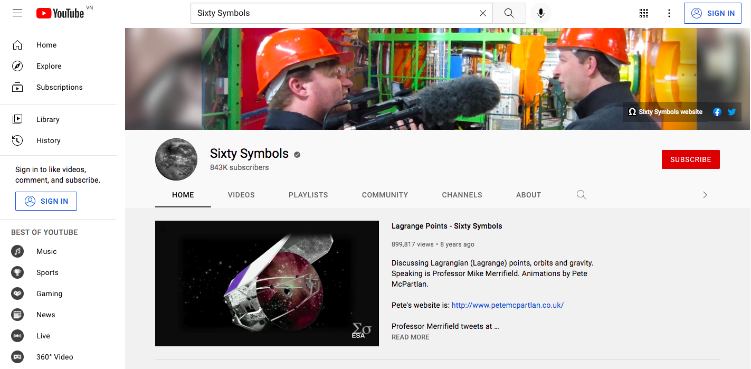Expand description with READ MORE
Viewport: 751px width, 369px height.
click(410, 337)
